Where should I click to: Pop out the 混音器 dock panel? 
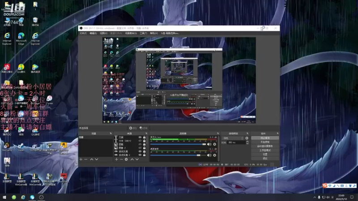pyautogui.click(x=218, y=133)
